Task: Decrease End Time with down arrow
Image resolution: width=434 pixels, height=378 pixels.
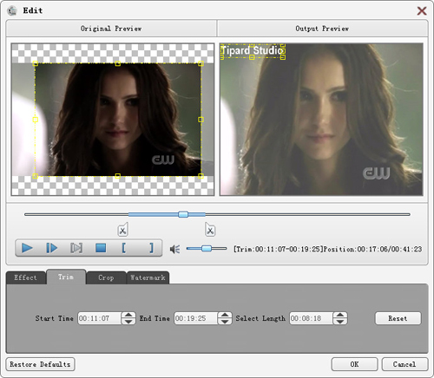Action: [x=225, y=322]
